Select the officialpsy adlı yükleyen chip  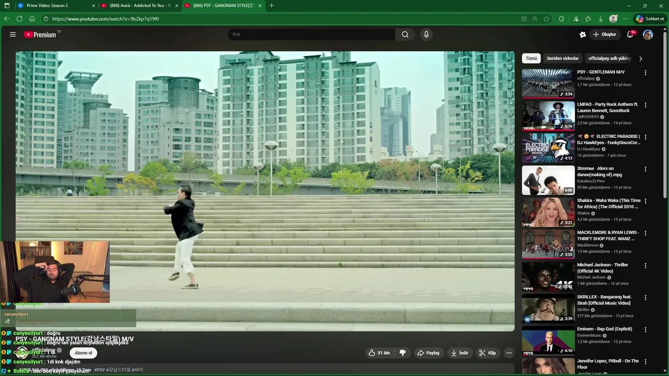tap(609, 58)
